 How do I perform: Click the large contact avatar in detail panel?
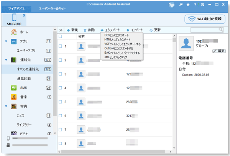click(186, 44)
